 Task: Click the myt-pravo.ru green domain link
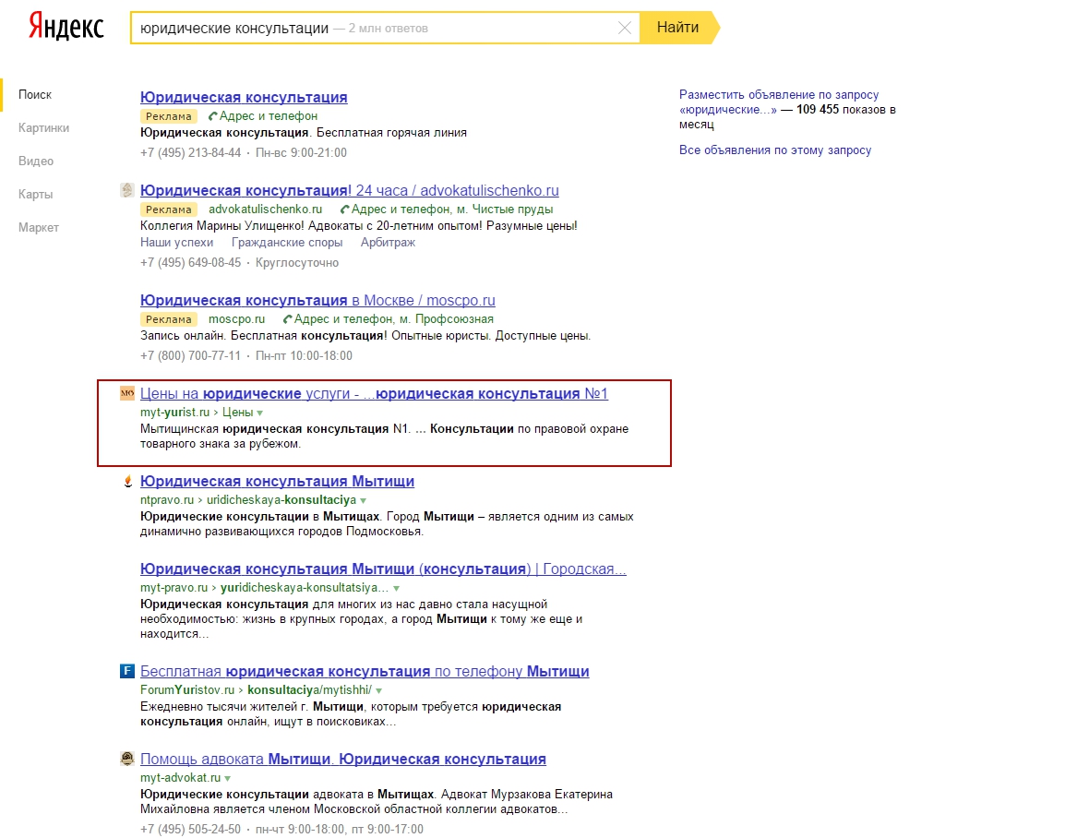[x=174, y=588]
